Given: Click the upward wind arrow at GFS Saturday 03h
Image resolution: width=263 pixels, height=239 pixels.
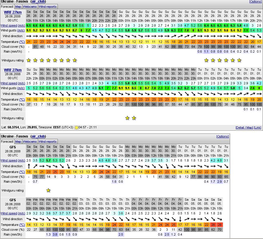Looking at the screenshot, I should point(29,166).
